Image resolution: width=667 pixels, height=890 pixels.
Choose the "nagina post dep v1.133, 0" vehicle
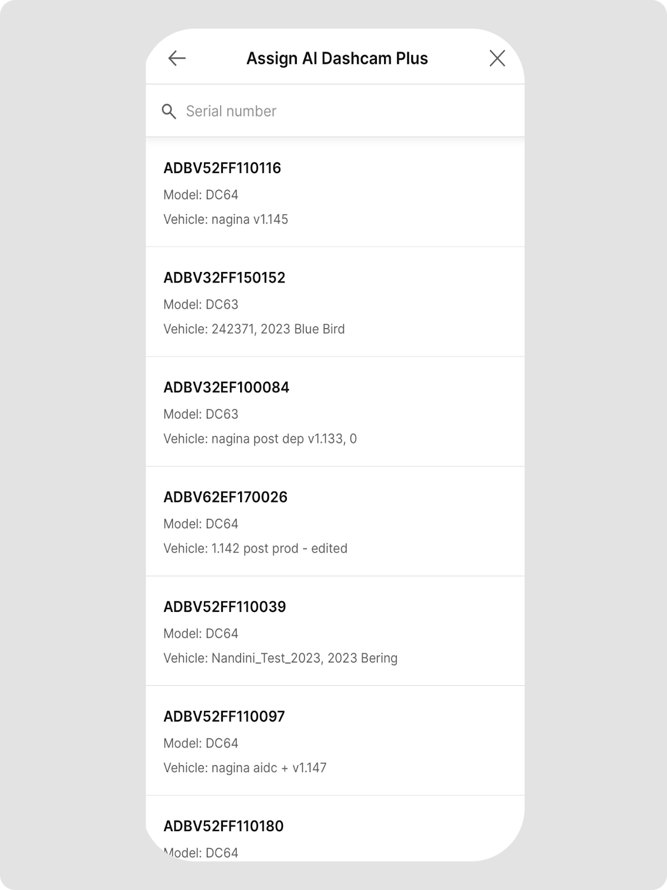[x=260, y=439]
